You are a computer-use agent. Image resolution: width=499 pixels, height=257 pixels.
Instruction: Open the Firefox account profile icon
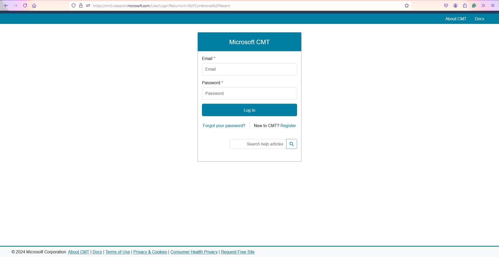tap(455, 5)
